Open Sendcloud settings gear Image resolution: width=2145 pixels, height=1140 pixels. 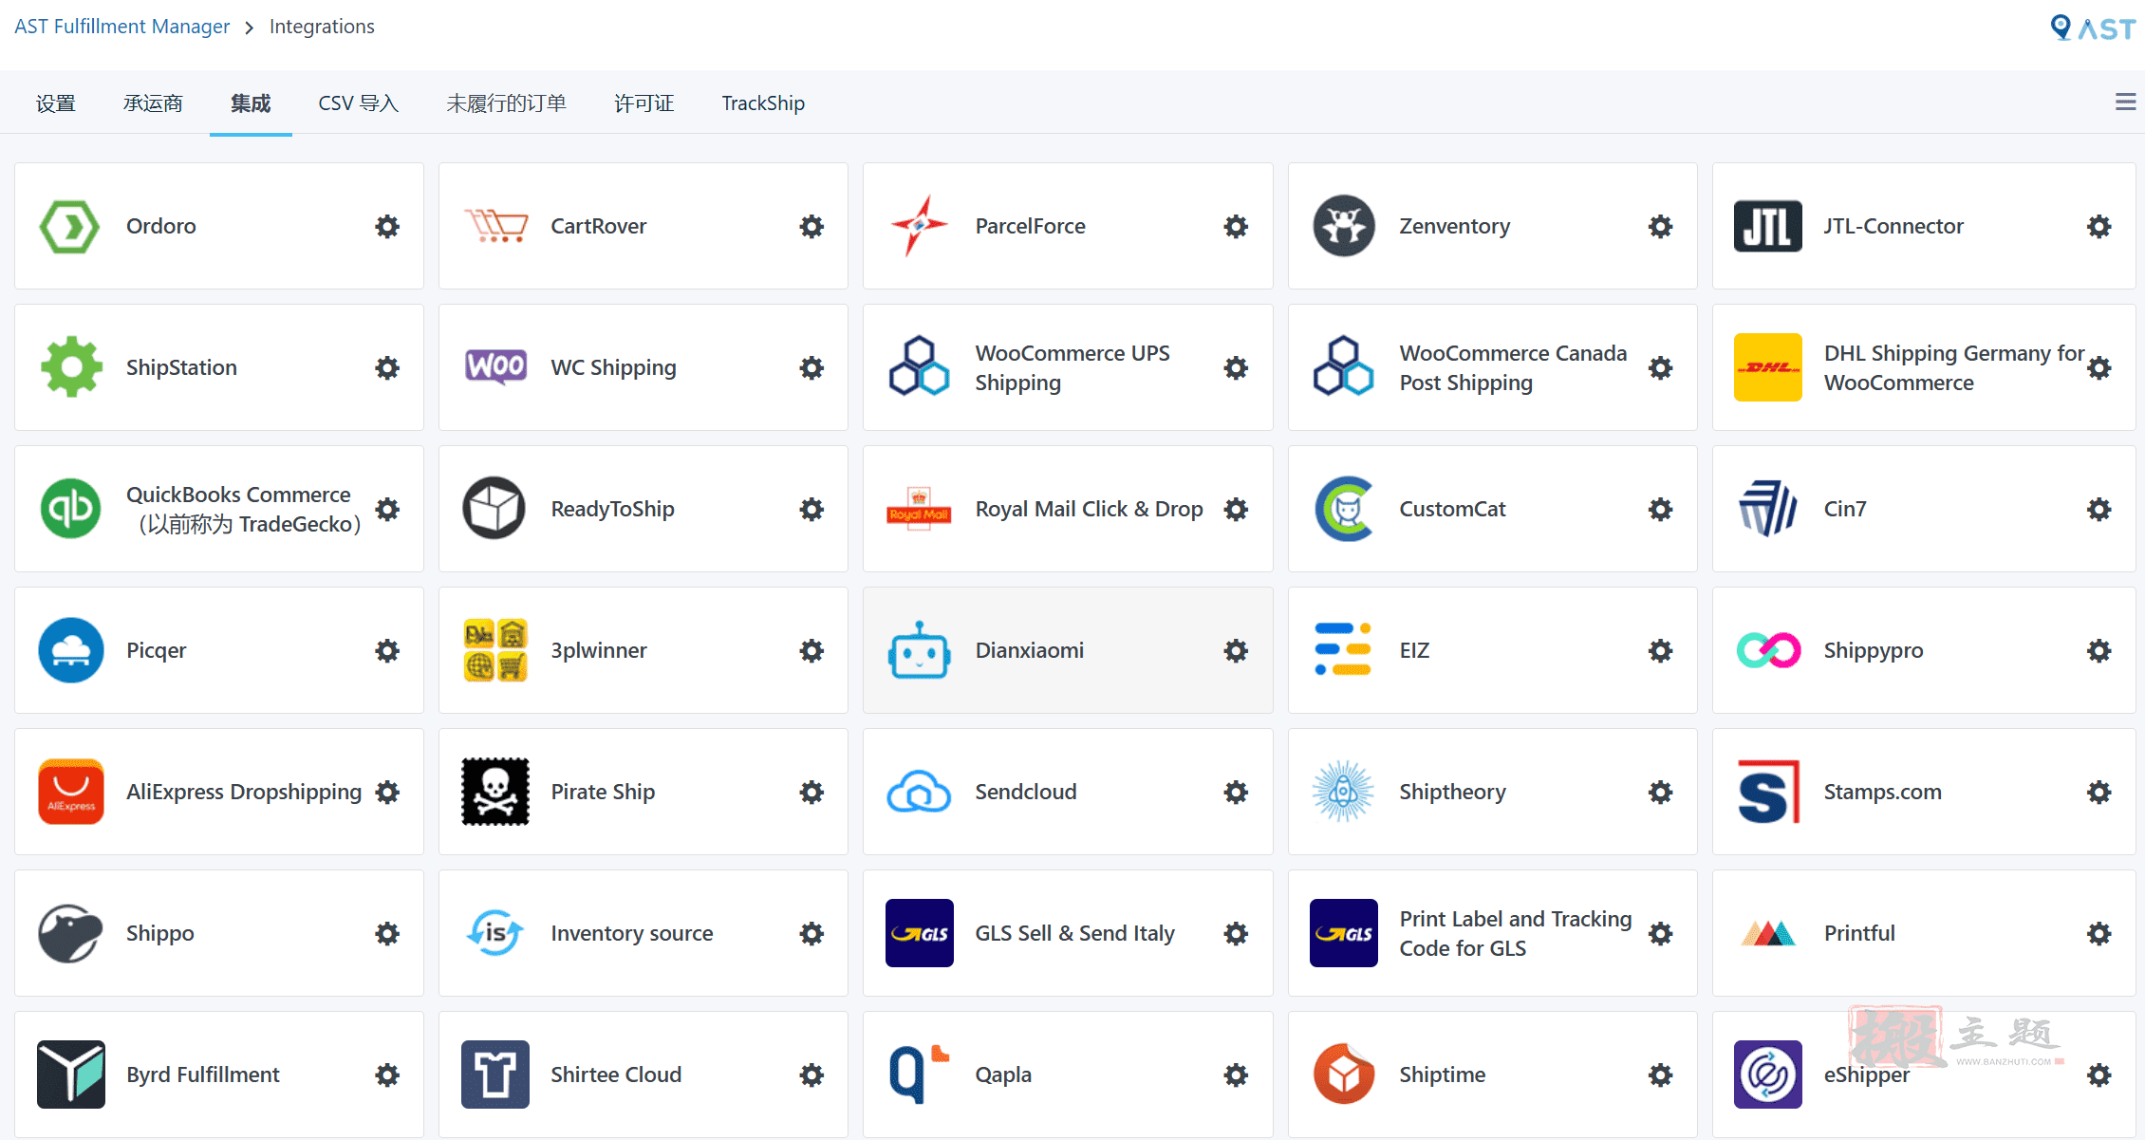[1236, 792]
